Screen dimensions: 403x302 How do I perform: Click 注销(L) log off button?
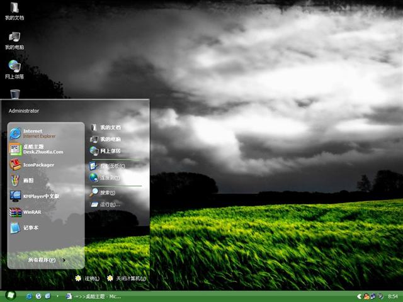point(88,278)
